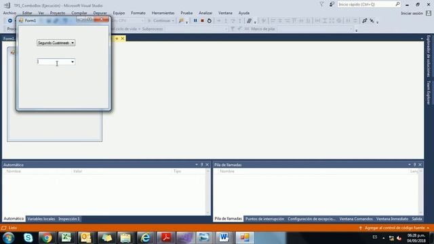Select the Automático bottom tab

click(14, 219)
